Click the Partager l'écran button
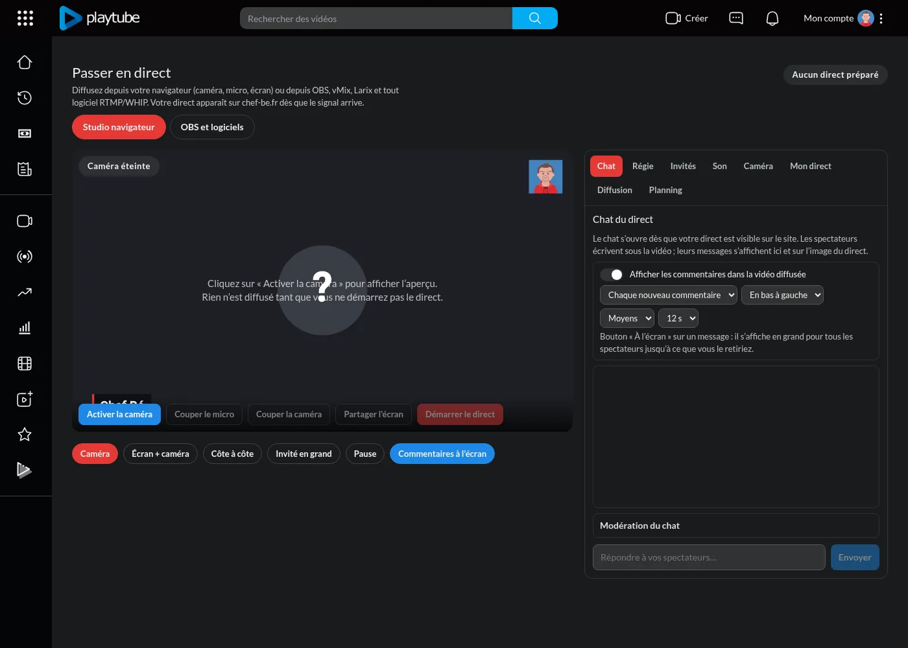908x648 pixels. [374, 414]
